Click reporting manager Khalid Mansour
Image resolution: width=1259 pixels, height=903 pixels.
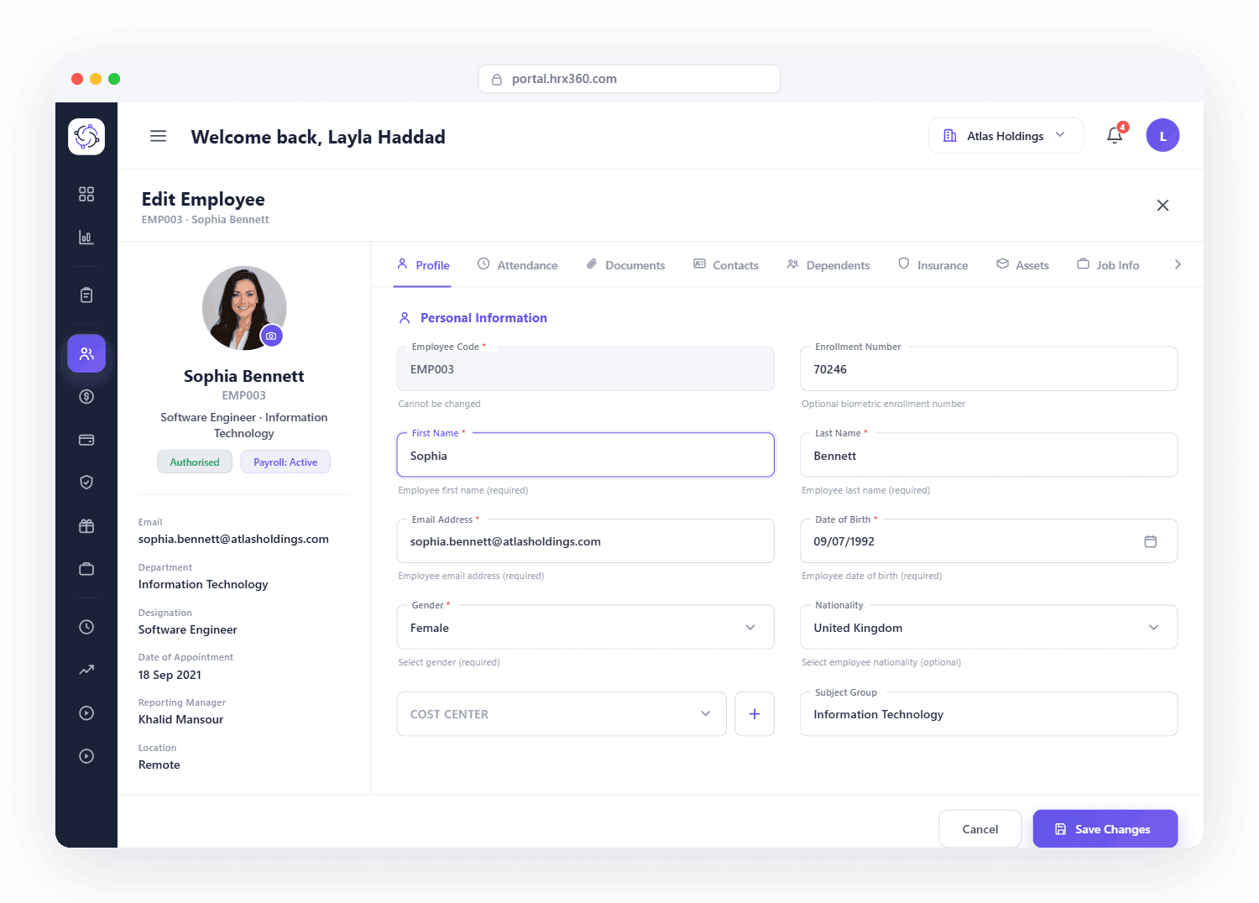tap(180, 719)
